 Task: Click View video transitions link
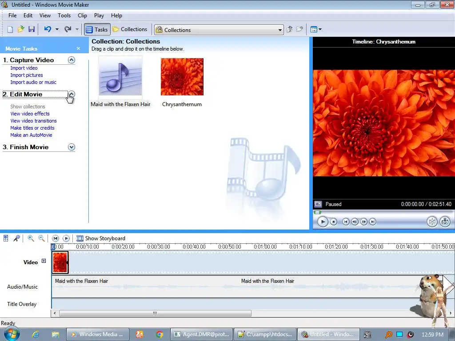(x=34, y=121)
